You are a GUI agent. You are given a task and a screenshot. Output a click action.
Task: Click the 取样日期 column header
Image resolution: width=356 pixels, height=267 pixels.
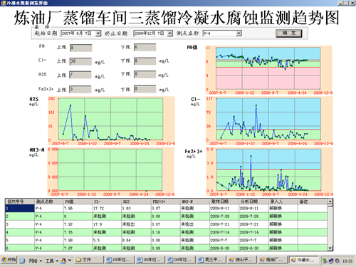point(224,201)
